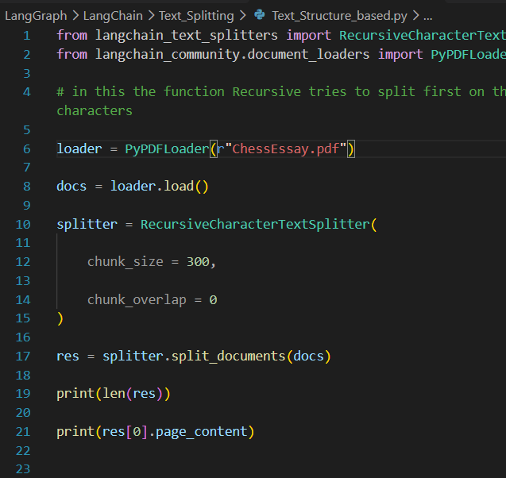Click the value 0 after chunk_overlap

213,300
